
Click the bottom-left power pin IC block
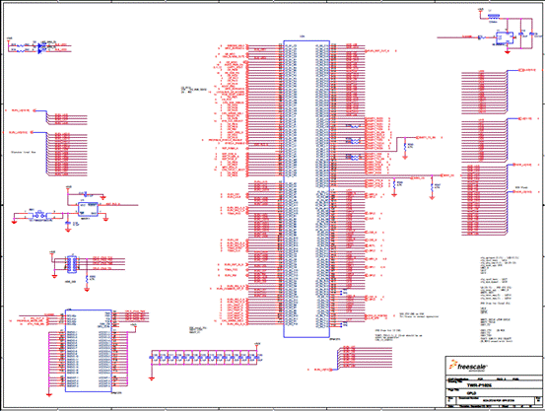point(89,351)
